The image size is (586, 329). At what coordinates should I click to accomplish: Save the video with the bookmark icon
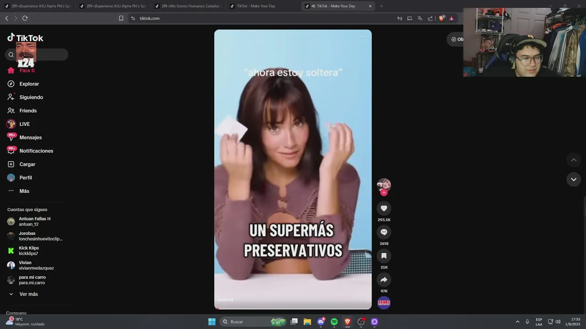pyautogui.click(x=384, y=256)
